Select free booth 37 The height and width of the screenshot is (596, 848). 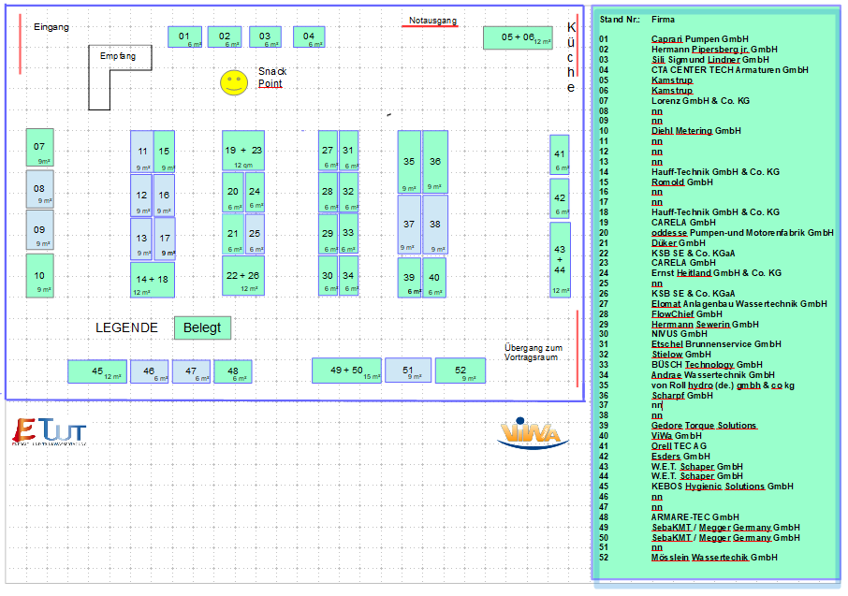pyautogui.click(x=409, y=224)
